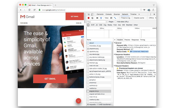This screenshot has width=172, height=108.
Task: Click the red round down-arrow button
Action: pos(78,101)
